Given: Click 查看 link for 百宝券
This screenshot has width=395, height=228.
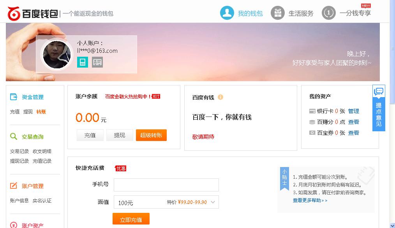Looking at the screenshot, I should [353, 133].
